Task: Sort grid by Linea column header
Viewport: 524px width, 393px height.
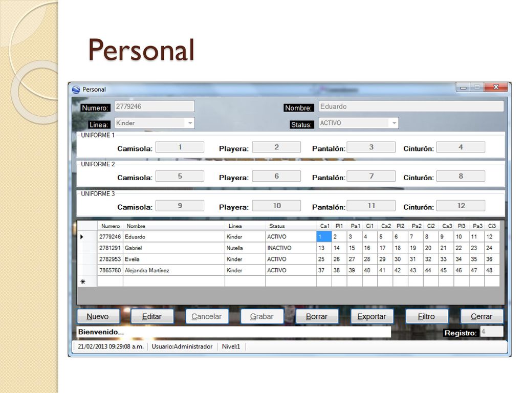Action: click(245, 226)
